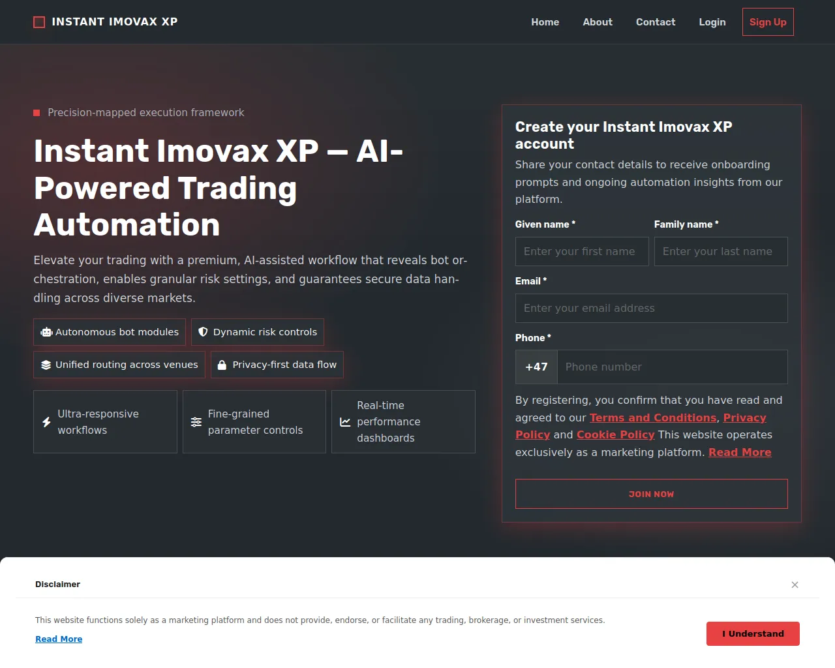Click the sliders icon for Fine-grained parameter controls
This screenshot has width=835, height=668.
pyautogui.click(x=196, y=422)
